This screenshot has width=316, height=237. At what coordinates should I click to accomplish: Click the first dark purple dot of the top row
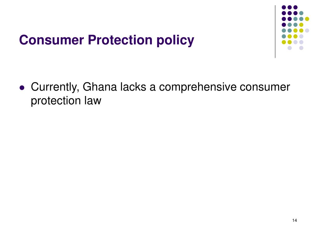pyautogui.click(x=284, y=7)
